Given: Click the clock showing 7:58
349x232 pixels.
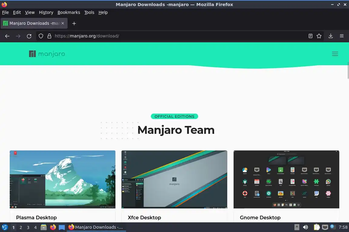Looking at the screenshot, I should click(x=343, y=227).
